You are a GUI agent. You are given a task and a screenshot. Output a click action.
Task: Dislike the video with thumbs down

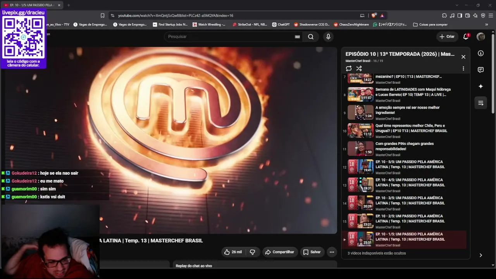(252, 252)
